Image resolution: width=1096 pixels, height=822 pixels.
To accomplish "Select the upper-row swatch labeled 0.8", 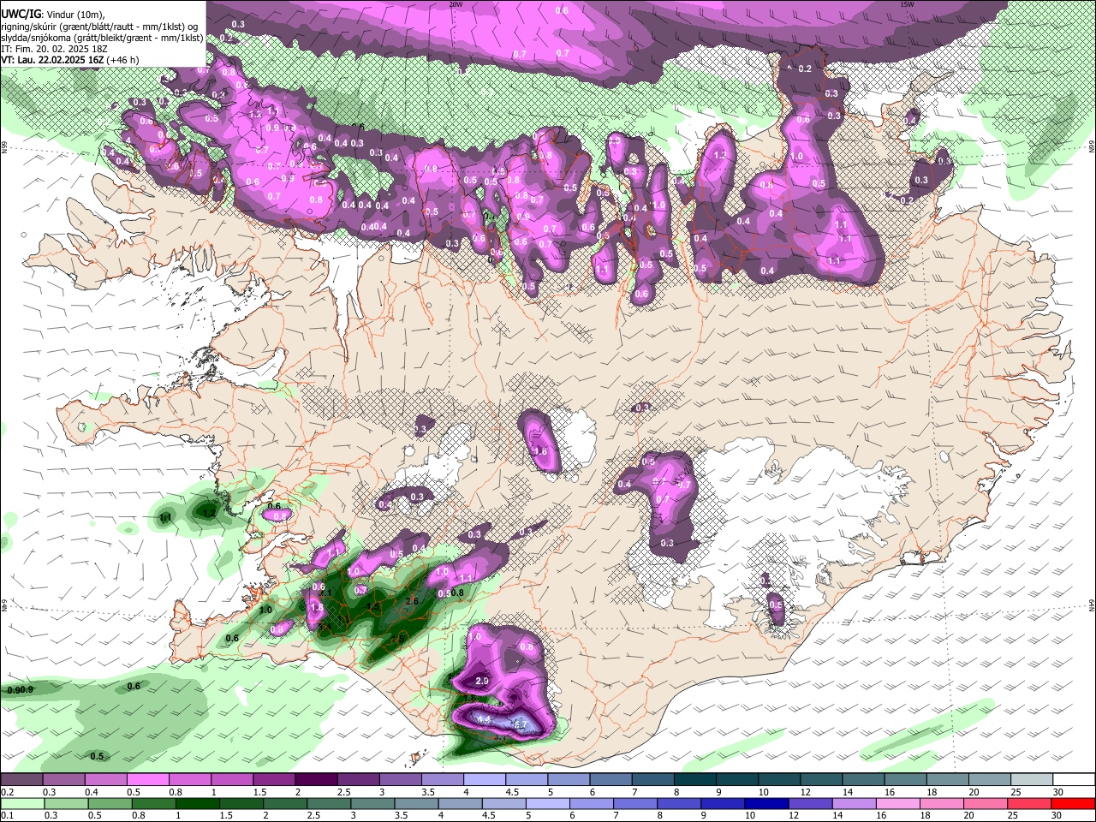I will pos(189,779).
